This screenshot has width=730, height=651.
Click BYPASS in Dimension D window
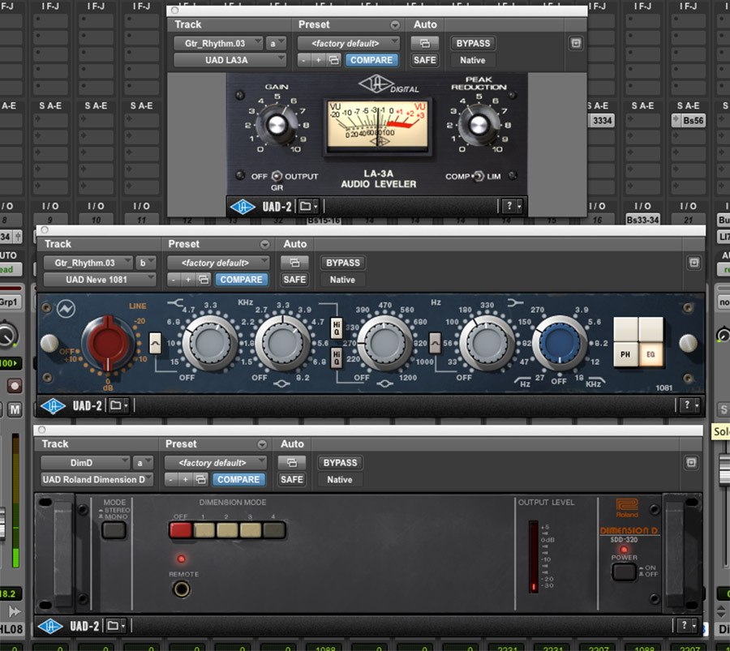340,463
